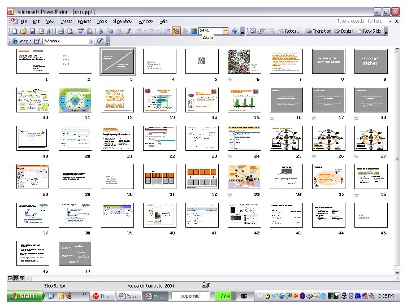Run the Spelling check icon
This screenshot has width=407, height=305.
coord(81,31)
